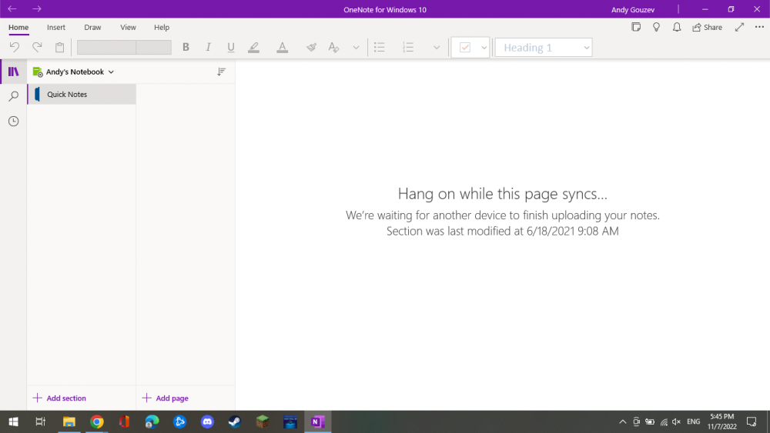Open the Draw tab

tap(92, 28)
